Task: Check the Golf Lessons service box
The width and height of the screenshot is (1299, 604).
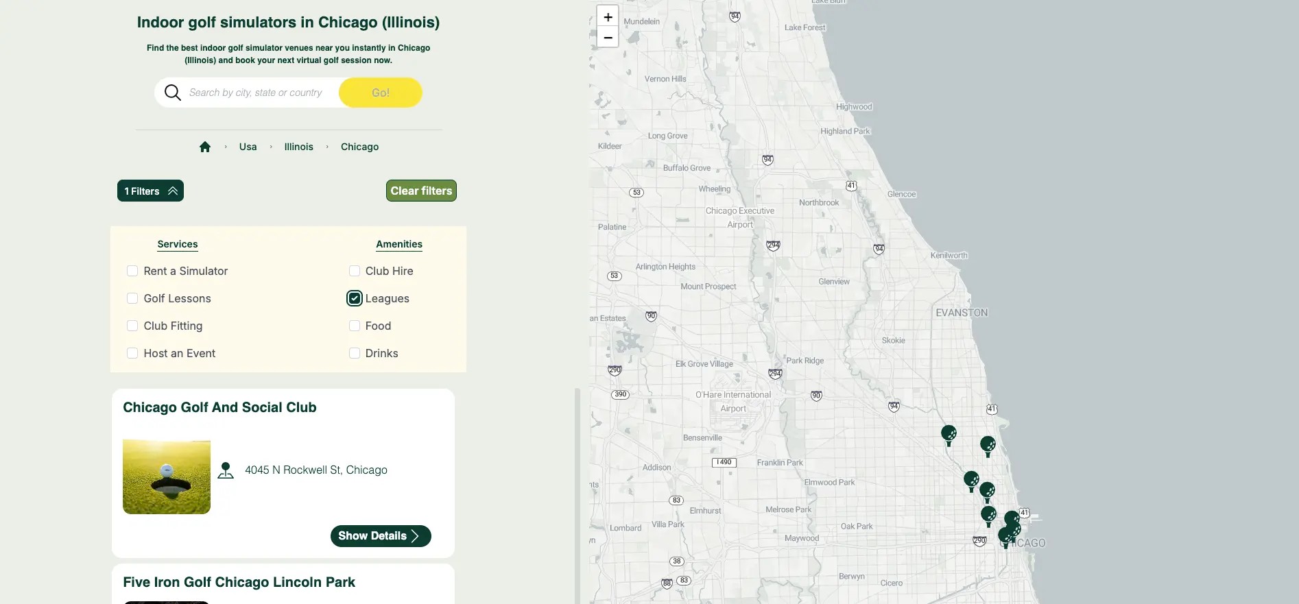Action: pos(132,298)
